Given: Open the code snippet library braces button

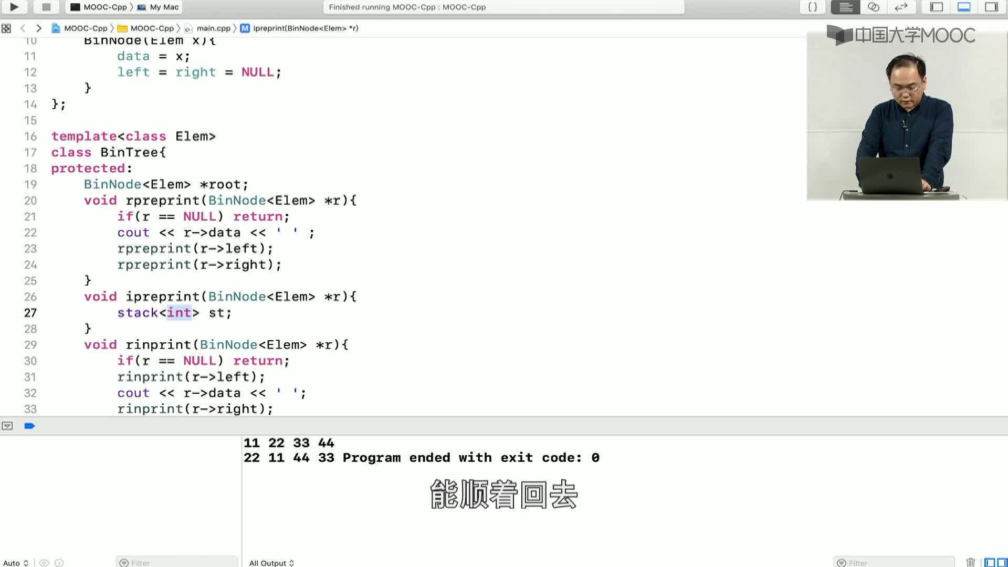Looking at the screenshot, I should point(812,7).
